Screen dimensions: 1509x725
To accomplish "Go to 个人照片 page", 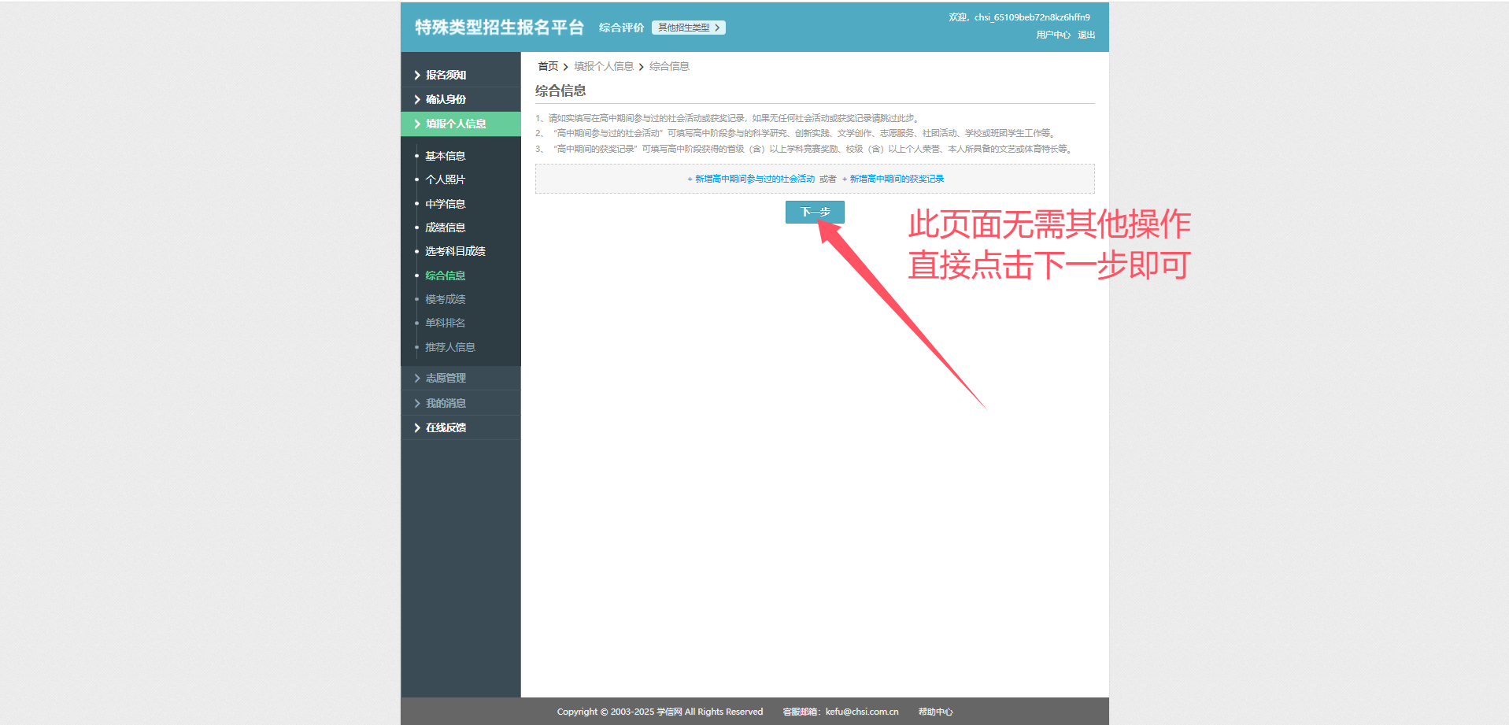I will [446, 179].
